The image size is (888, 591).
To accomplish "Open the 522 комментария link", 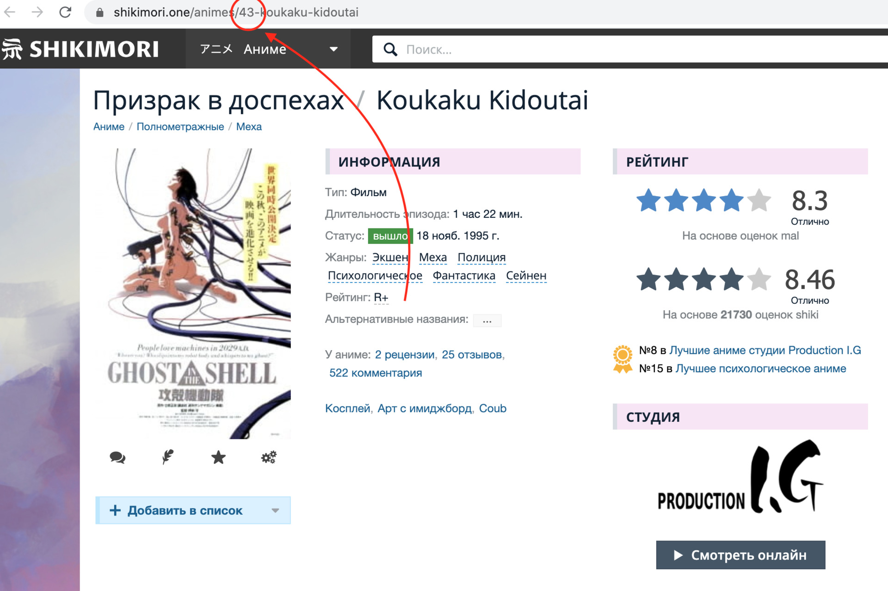I will 376,373.
